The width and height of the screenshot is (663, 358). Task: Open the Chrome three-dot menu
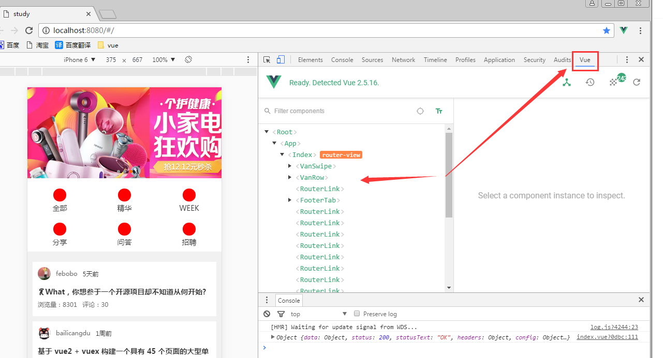point(641,30)
